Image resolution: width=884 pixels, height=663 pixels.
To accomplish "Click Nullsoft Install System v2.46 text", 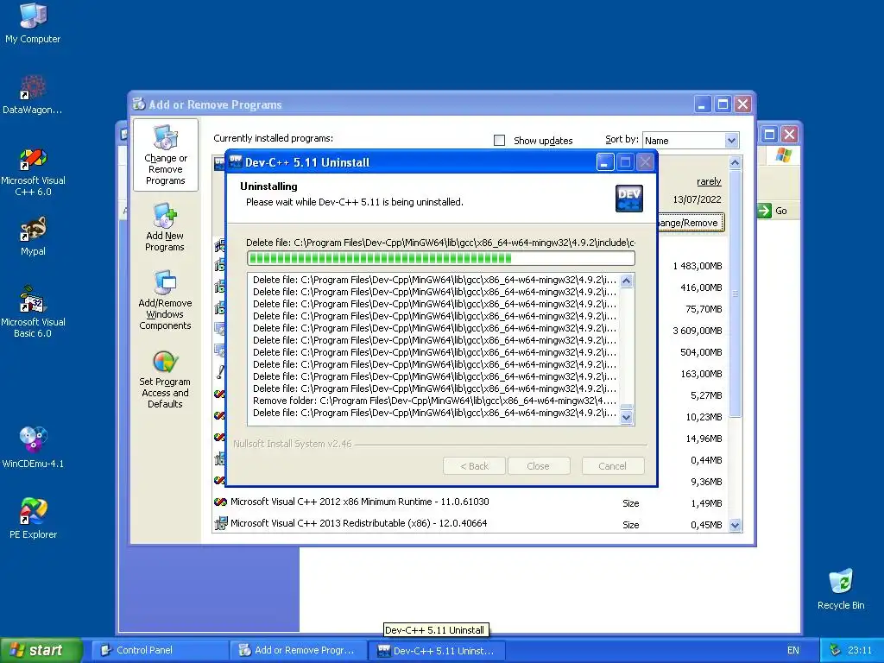I will coord(292,444).
